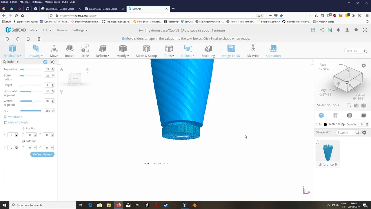Choose the fourth shaded view cube
The image size is (371, 209).
coord(364,116)
